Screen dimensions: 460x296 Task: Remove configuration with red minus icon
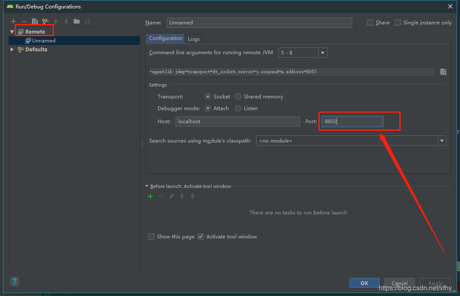point(24,21)
